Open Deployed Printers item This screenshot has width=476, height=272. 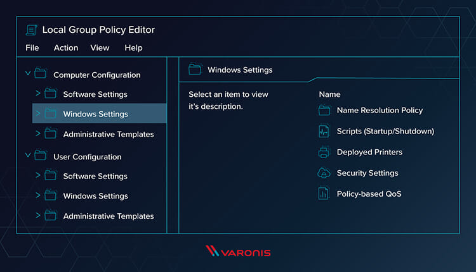pyautogui.click(x=369, y=152)
